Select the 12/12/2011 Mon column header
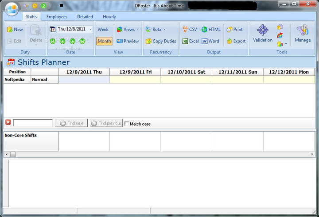The height and width of the screenshot is (217, 319). (x=289, y=72)
